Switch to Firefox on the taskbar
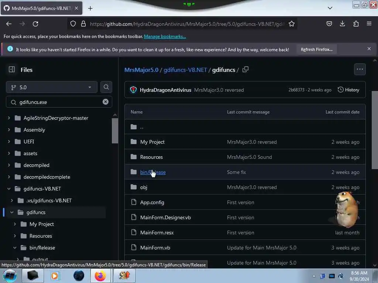This screenshot has width=378, height=283. tap(100, 276)
